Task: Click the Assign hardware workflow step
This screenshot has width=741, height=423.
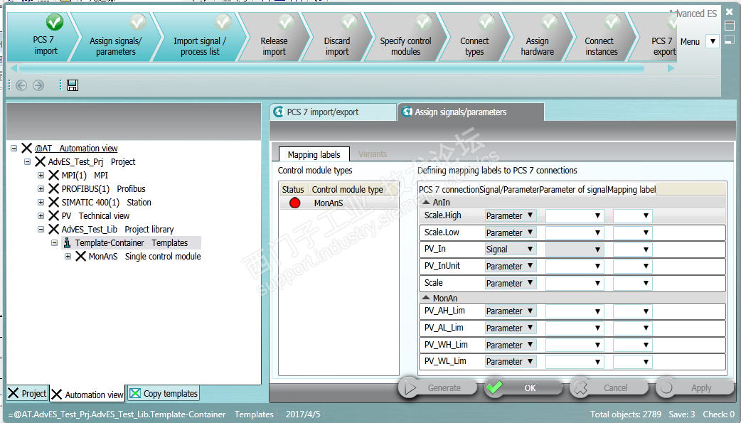Action: pyautogui.click(x=538, y=38)
